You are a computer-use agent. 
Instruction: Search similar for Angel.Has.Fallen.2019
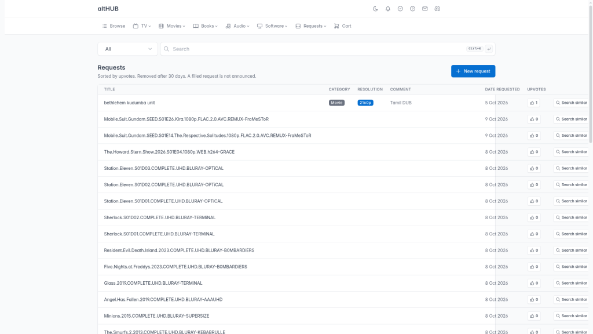click(571, 300)
